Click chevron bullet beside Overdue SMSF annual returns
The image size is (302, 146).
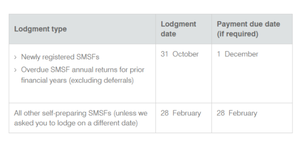(x=15, y=70)
